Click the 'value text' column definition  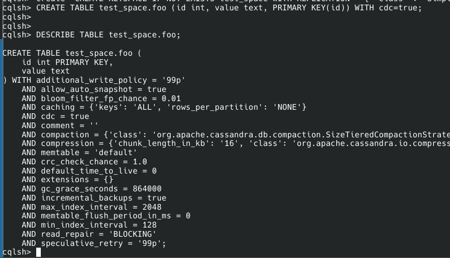[45, 71]
